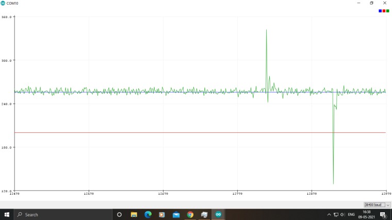
Task: Click the 120.0 y-axis label
Action: (x=7, y=191)
